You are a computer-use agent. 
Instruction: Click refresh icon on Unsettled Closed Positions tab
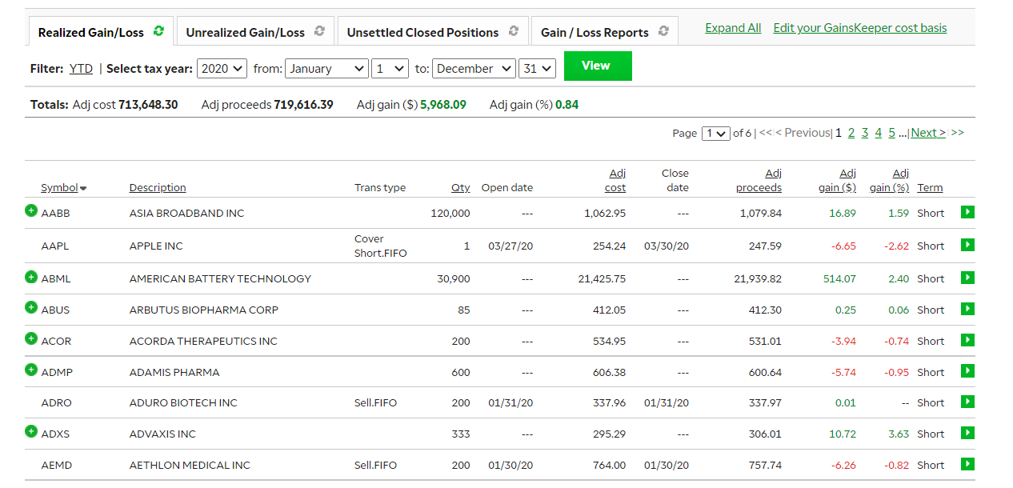point(514,31)
